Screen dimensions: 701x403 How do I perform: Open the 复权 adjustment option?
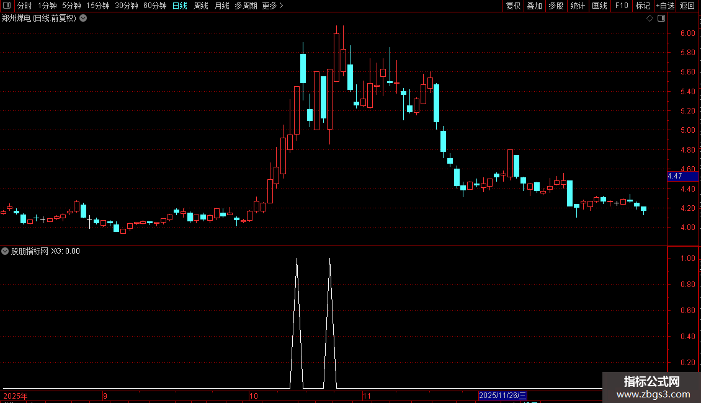pos(513,6)
